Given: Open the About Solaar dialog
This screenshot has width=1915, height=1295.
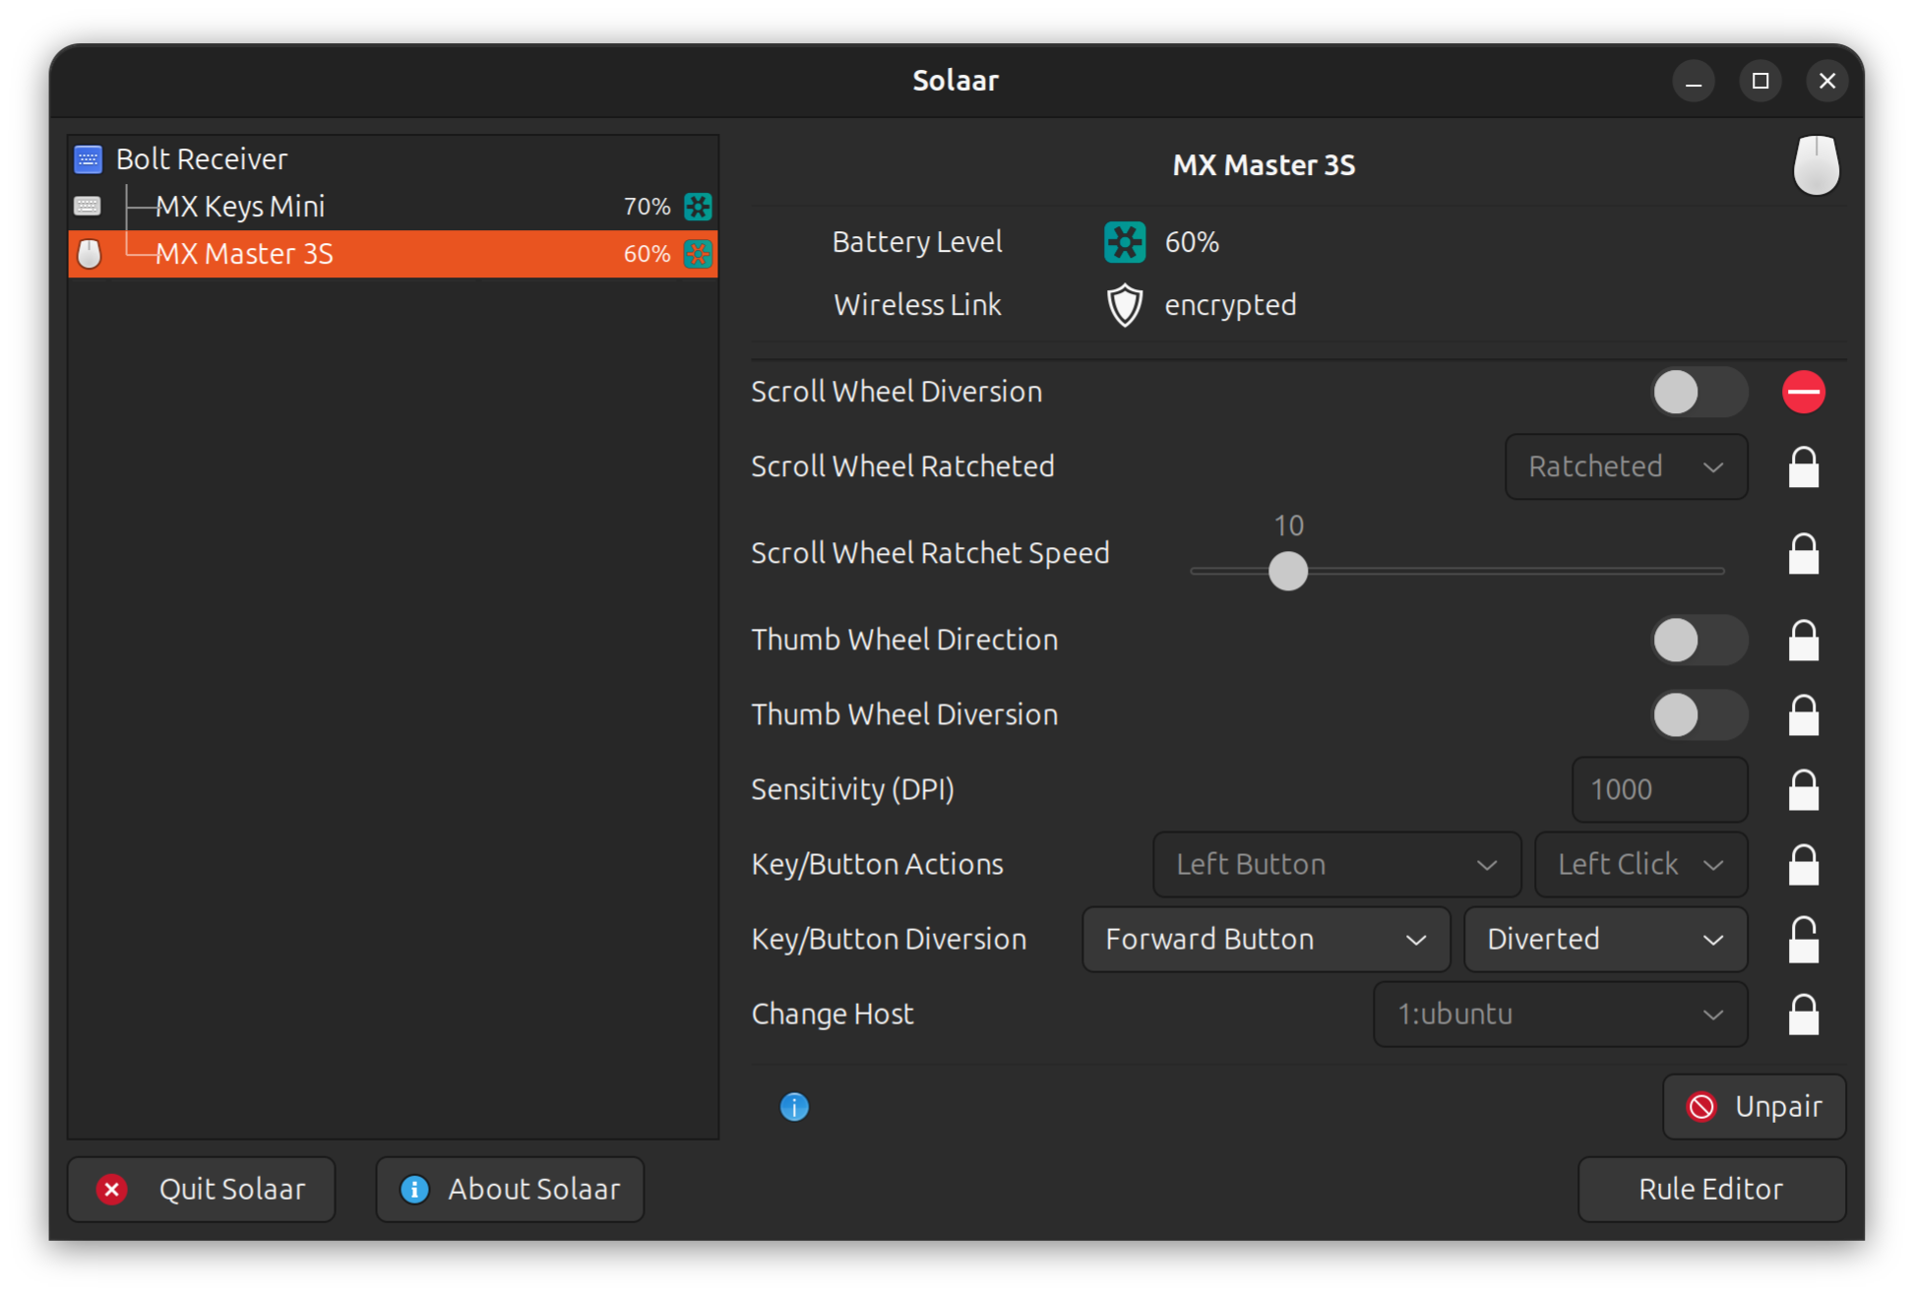Looking at the screenshot, I should pyautogui.click(x=510, y=1189).
